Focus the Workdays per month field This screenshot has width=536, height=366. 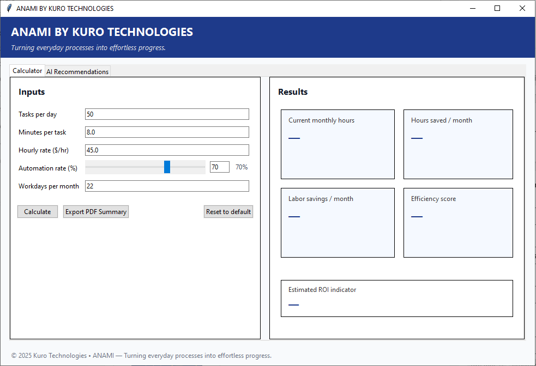[167, 186]
